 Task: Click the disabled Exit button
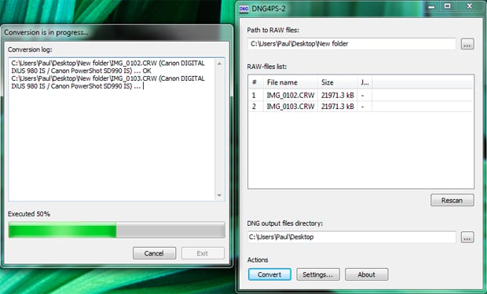[x=203, y=253]
